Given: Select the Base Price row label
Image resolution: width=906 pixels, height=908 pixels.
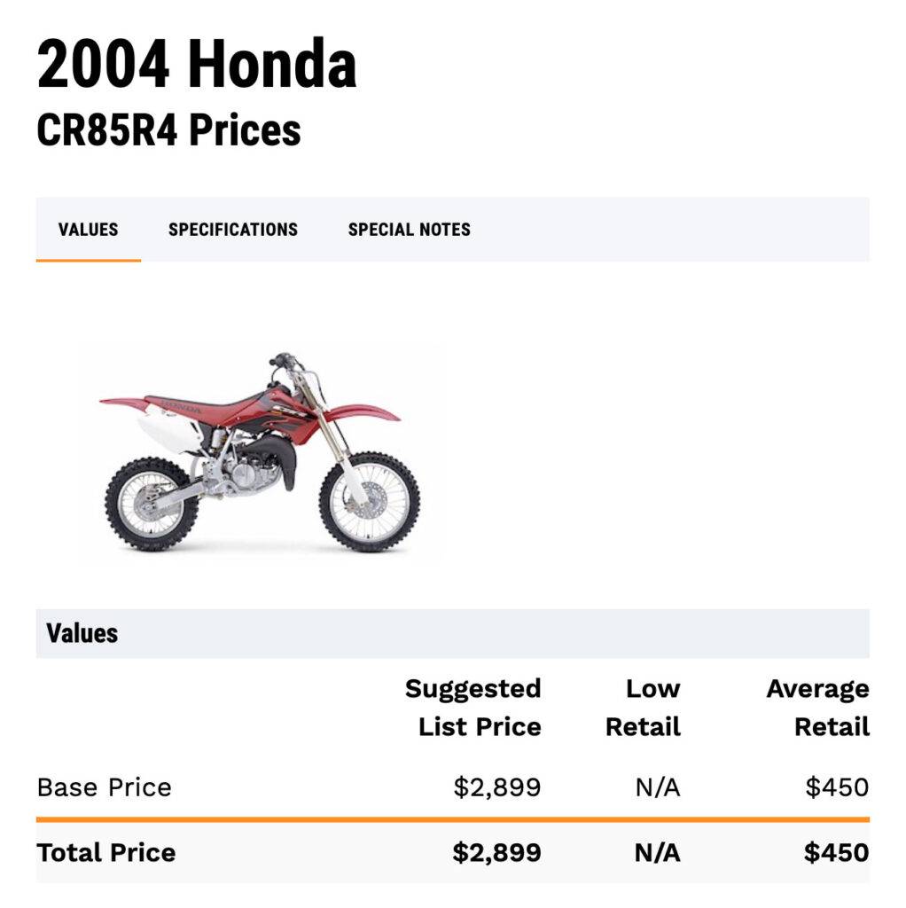Looking at the screenshot, I should pyautogui.click(x=105, y=787).
